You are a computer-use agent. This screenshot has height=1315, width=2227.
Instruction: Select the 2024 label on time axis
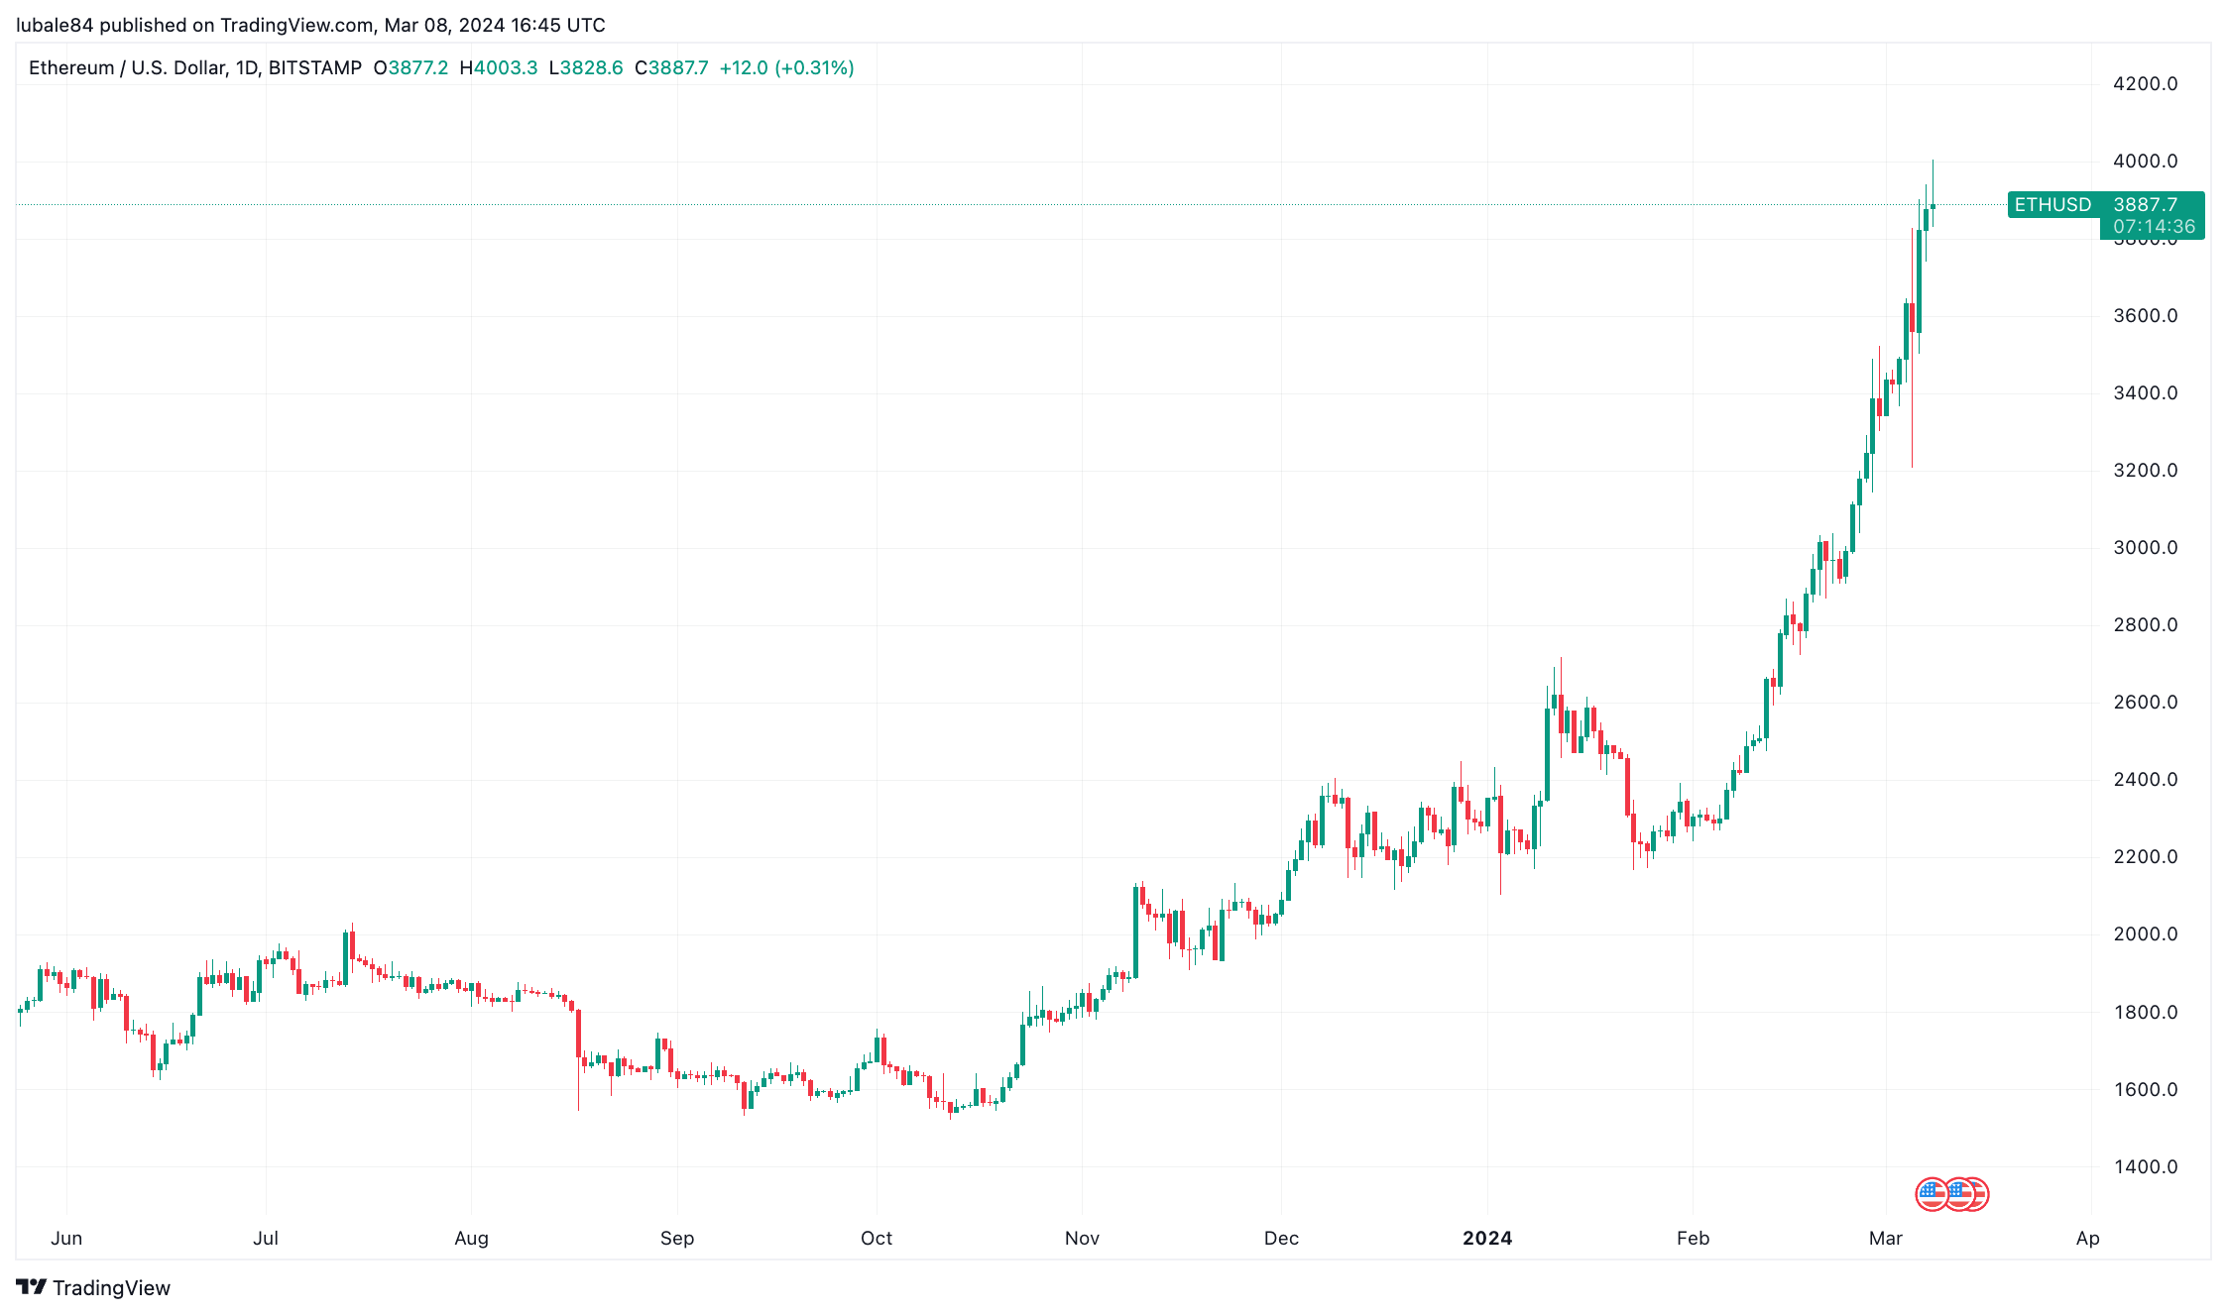tap(1487, 1238)
